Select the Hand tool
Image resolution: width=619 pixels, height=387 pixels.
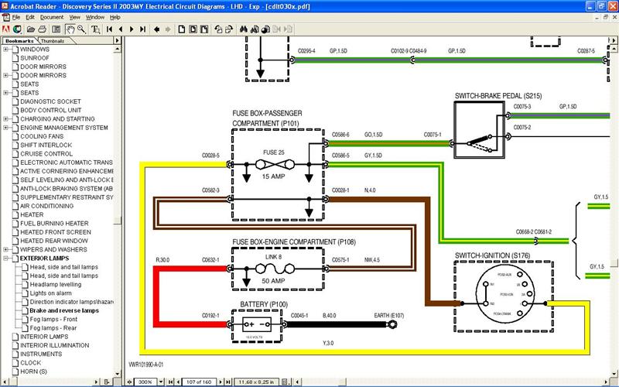click(x=70, y=29)
